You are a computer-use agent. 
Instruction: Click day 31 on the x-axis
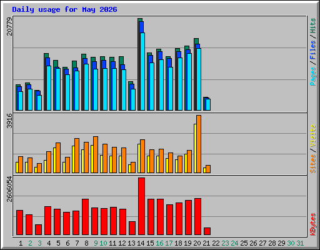300,243
